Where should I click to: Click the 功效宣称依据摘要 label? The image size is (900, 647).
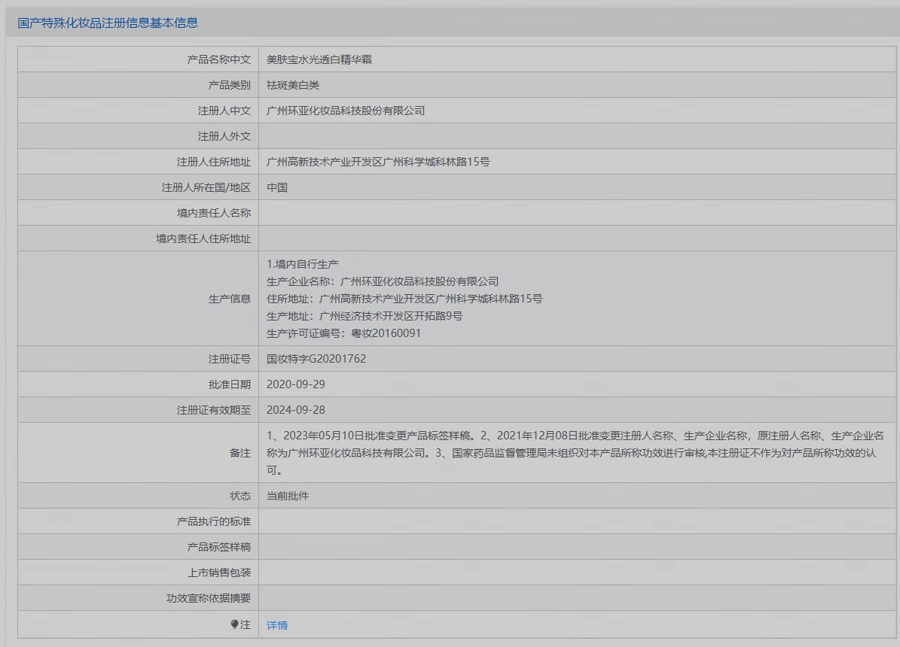tap(209, 598)
